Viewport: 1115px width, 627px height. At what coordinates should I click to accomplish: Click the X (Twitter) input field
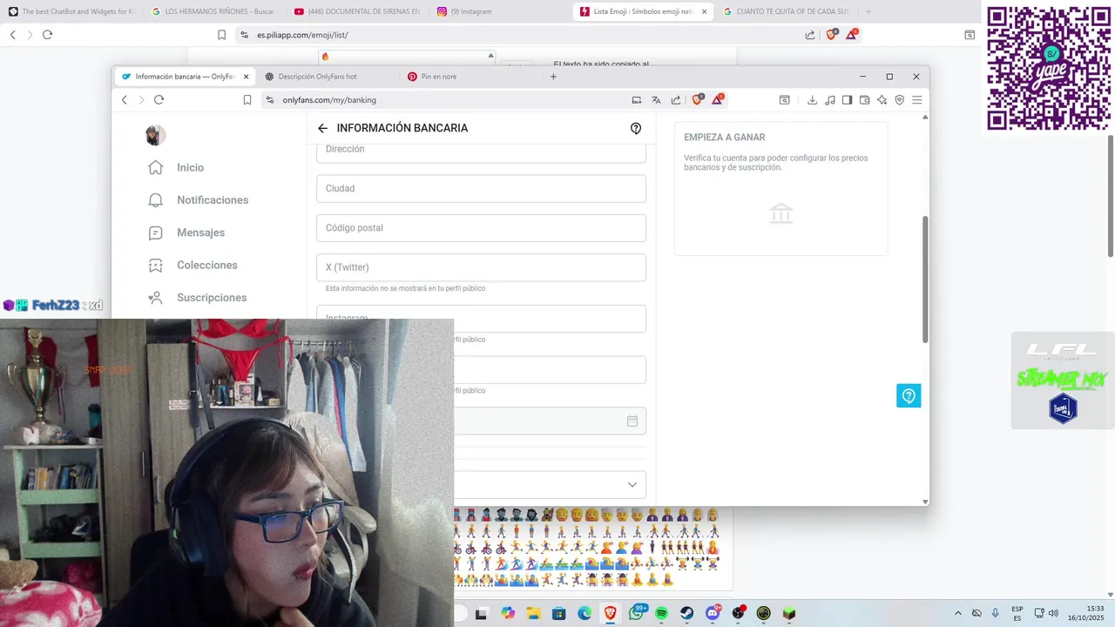481,267
